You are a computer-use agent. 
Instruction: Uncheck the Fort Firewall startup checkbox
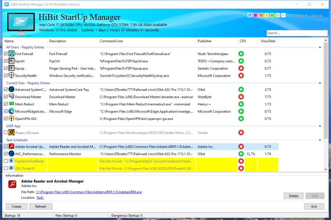click(6, 54)
